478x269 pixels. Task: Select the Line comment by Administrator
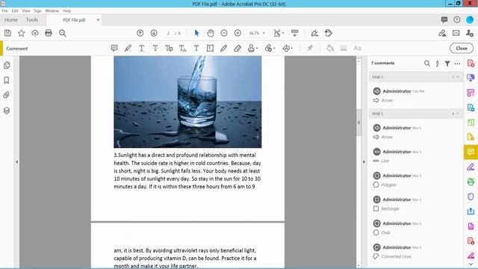click(415, 156)
